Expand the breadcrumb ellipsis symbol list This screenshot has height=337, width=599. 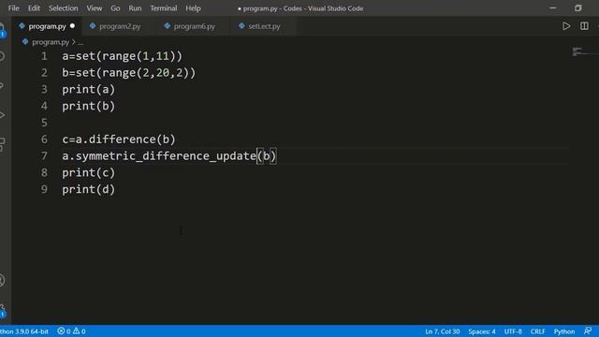80,42
